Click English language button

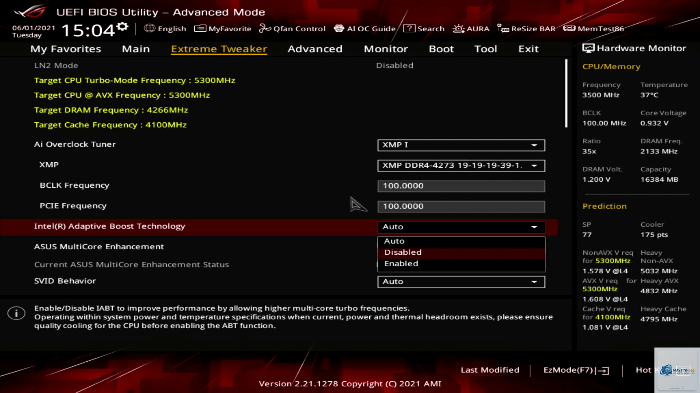[165, 28]
